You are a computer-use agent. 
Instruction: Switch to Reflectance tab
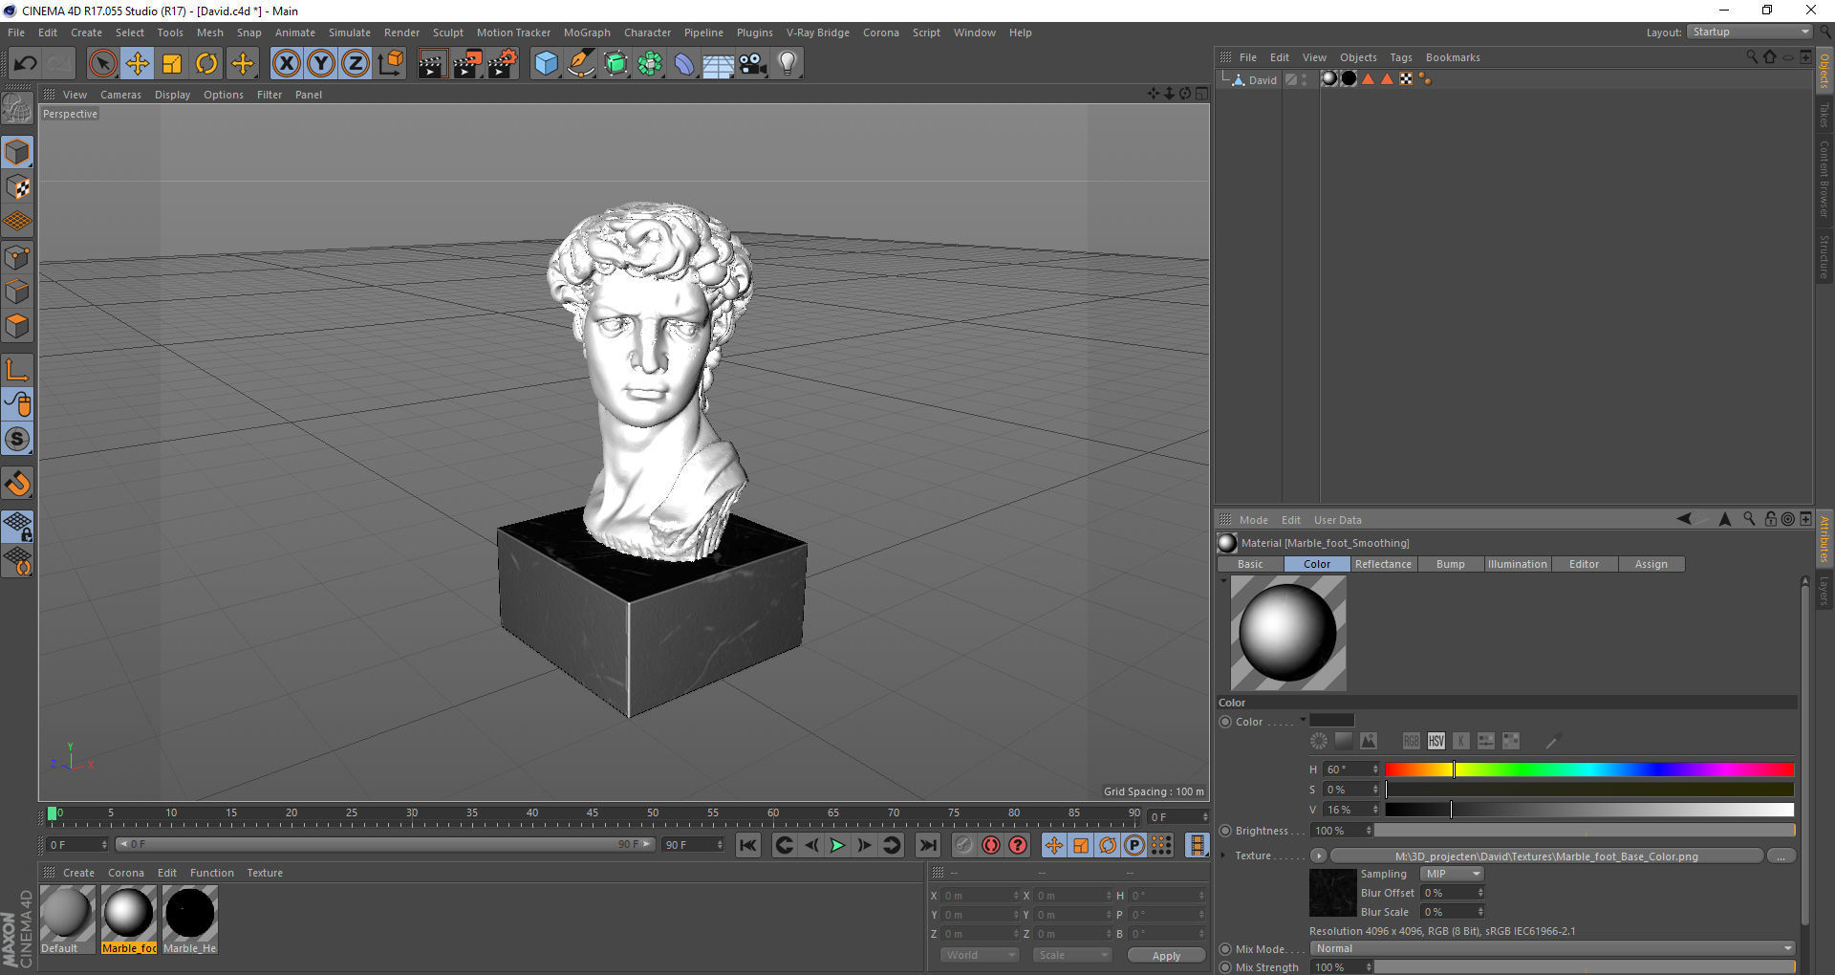point(1383,564)
